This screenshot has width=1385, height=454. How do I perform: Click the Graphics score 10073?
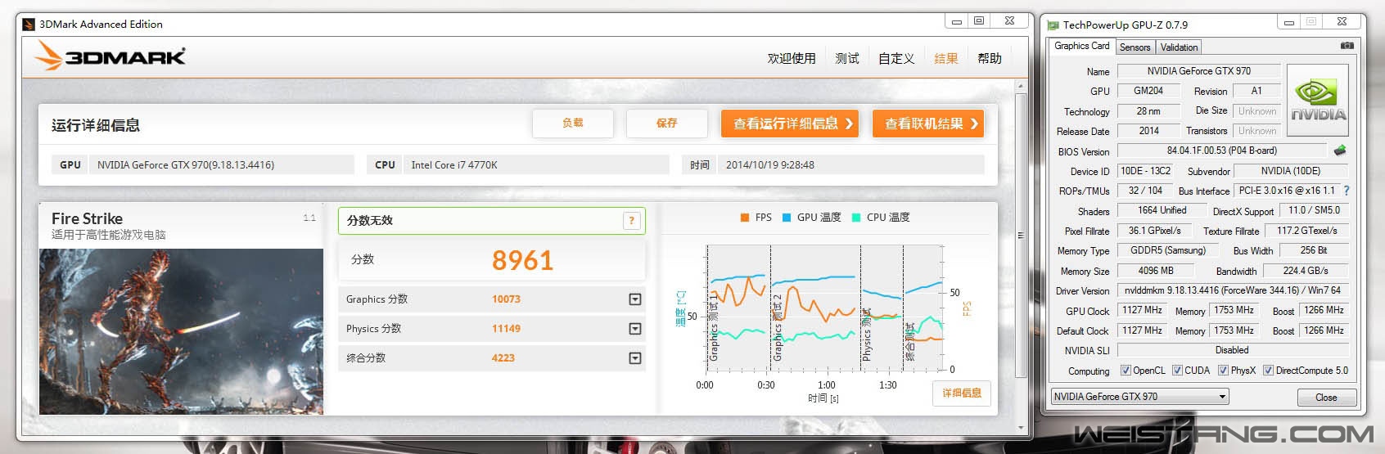506,299
